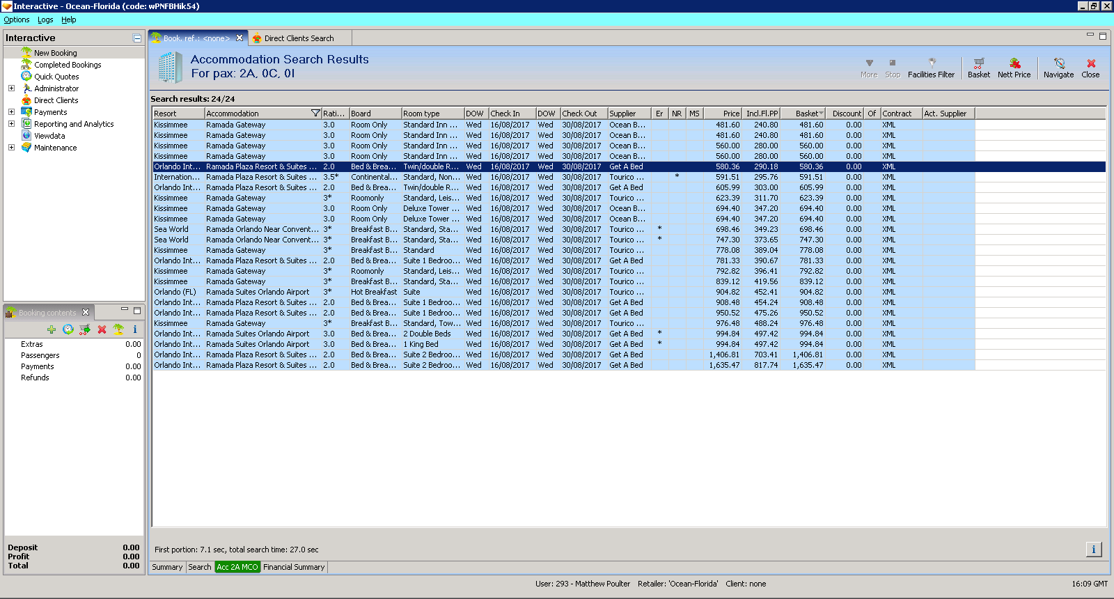Expand the Maintenance tree node
This screenshot has height=599, width=1114.
[11, 147]
